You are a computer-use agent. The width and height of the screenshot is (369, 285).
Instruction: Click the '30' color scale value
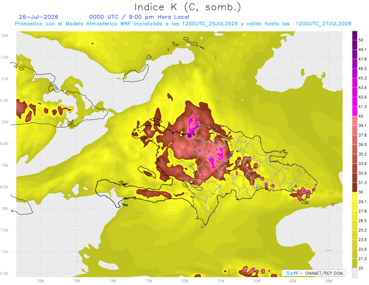coord(361,192)
